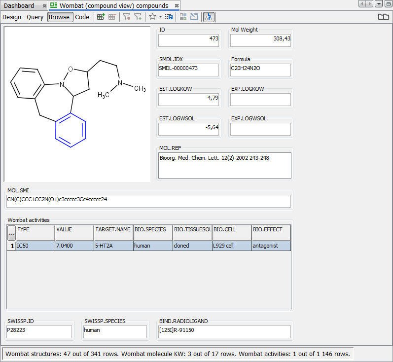Select the Wombat compounds tab
This screenshot has height=362, width=393.
coord(113,5)
